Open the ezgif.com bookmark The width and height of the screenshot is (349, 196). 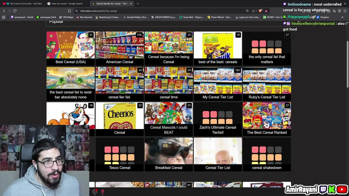click(247, 17)
